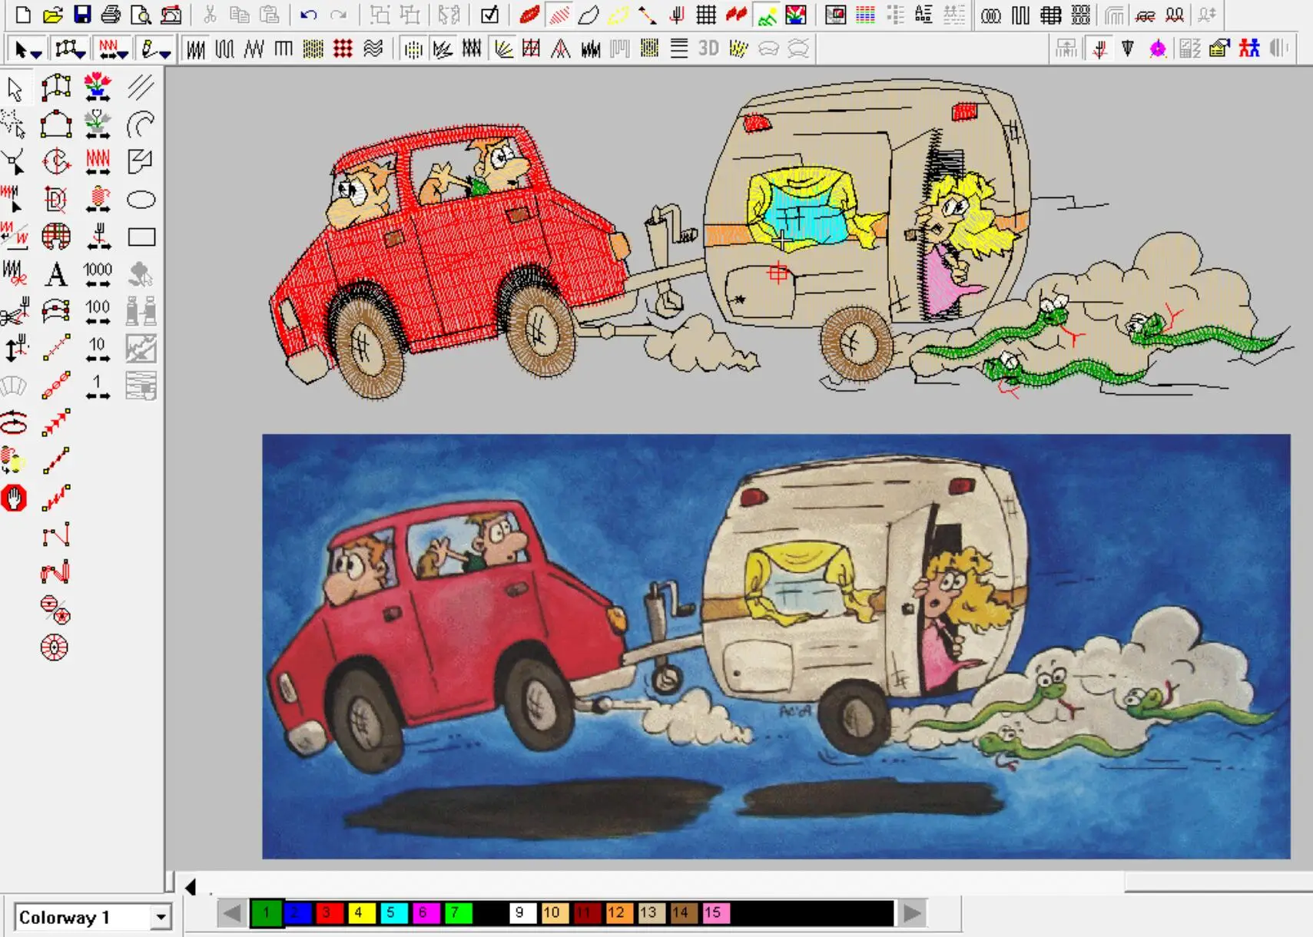The image size is (1313, 937).
Task: Select the Lettering tool with the letter A
Action: 55,276
